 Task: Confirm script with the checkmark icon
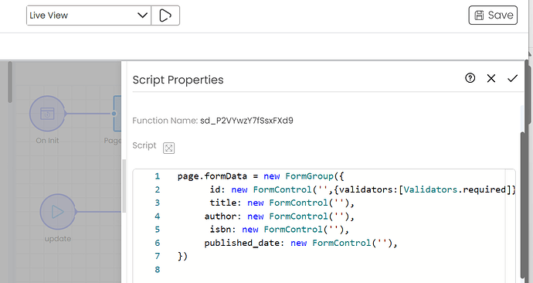513,79
